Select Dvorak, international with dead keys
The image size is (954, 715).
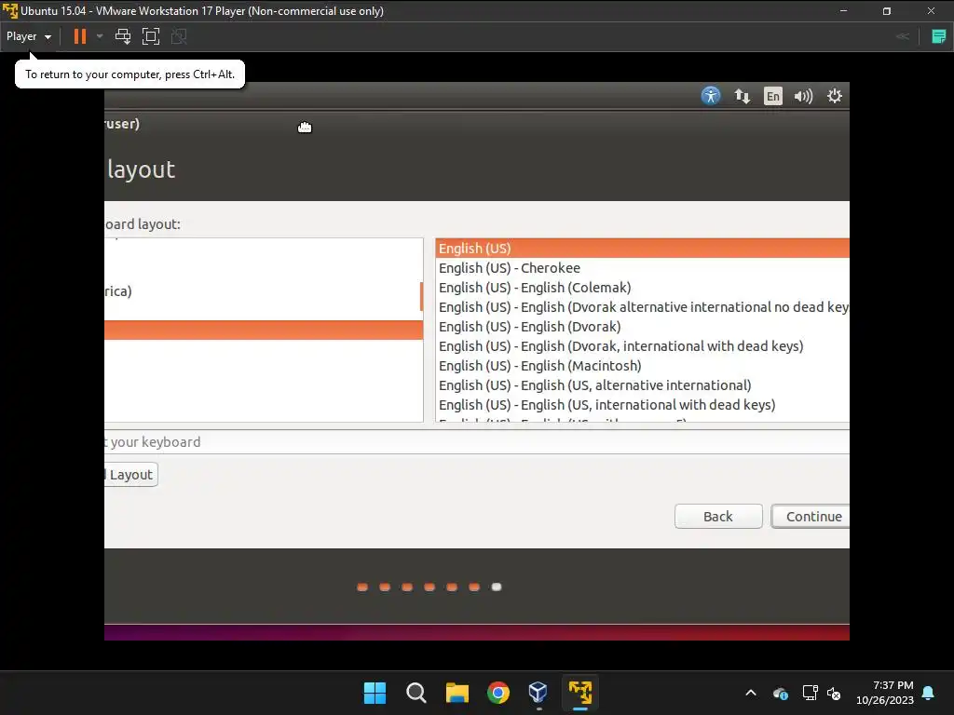[643, 346]
